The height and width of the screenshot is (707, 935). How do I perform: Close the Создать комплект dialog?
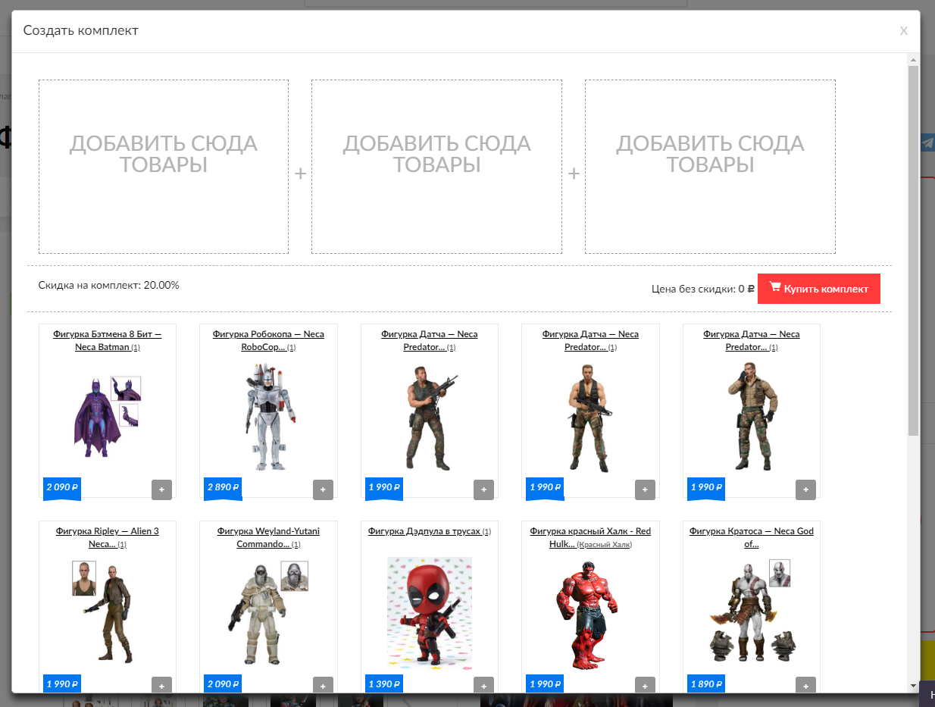point(903,30)
